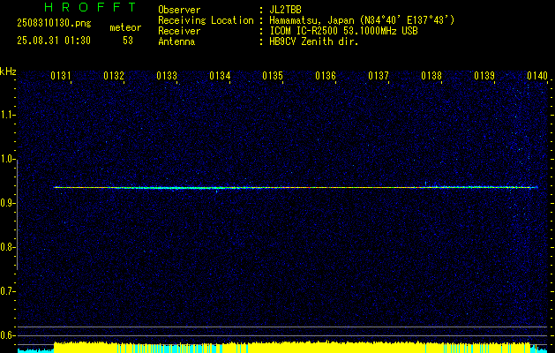Viewport: 555px width, 353px height.
Task: Click the Observer label
Action: pos(179,10)
